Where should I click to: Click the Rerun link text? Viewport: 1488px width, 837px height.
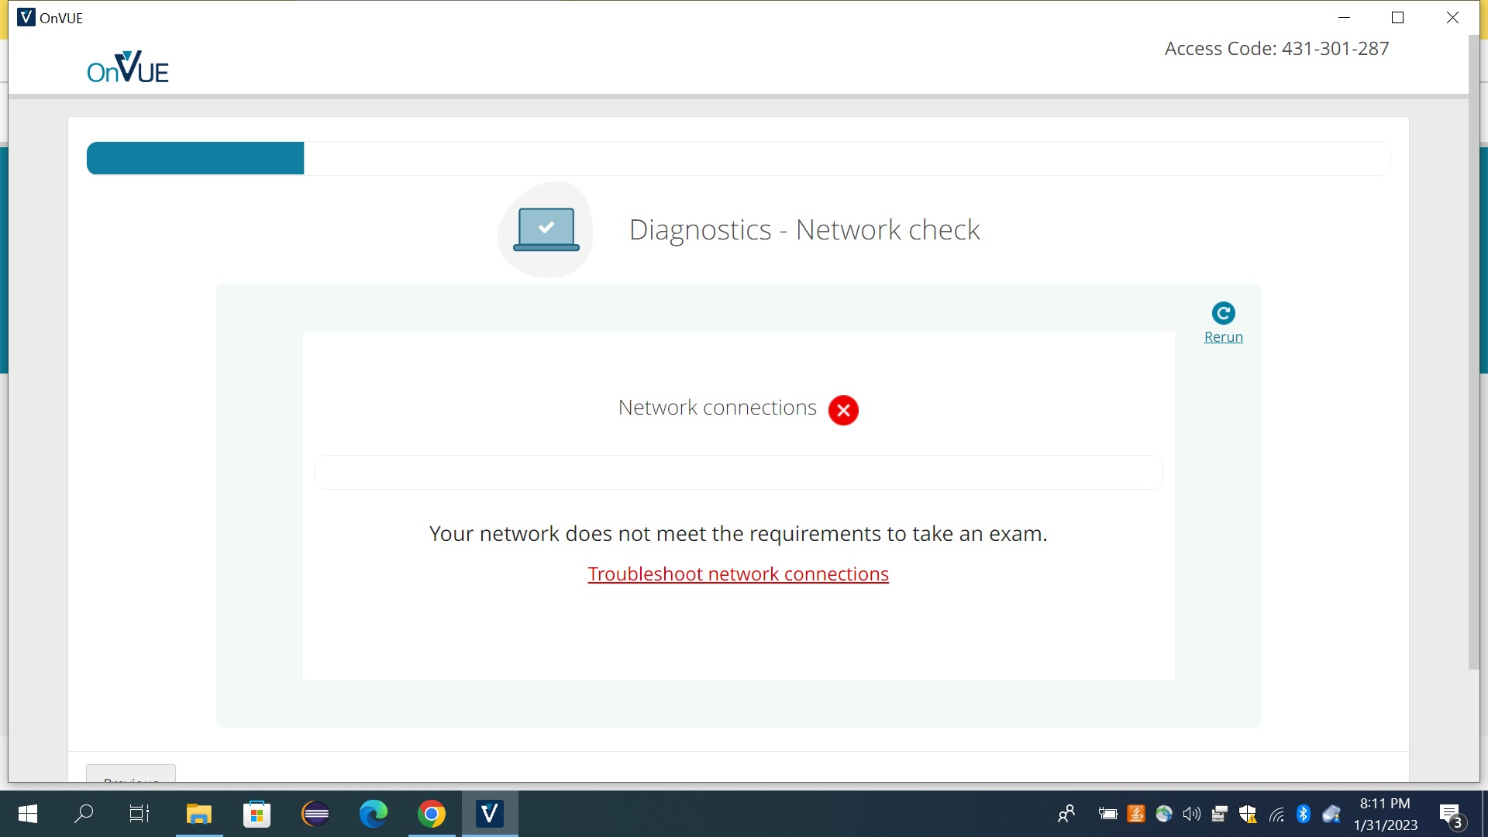coord(1223,337)
